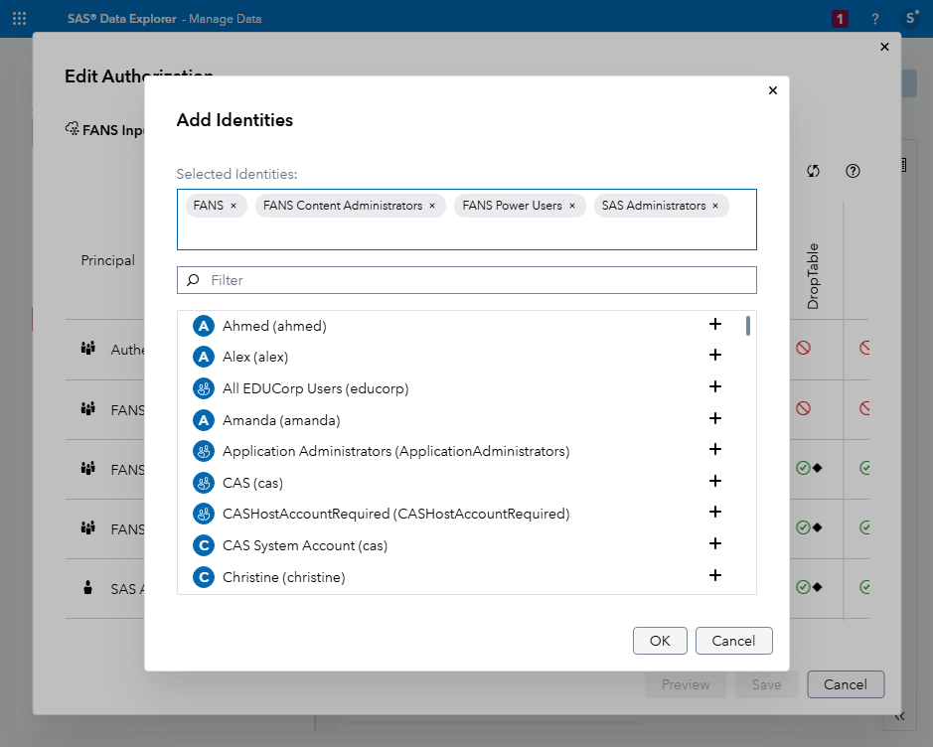933x747 pixels.
Task: Open the user account avatar menu
Action: [910, 18]
